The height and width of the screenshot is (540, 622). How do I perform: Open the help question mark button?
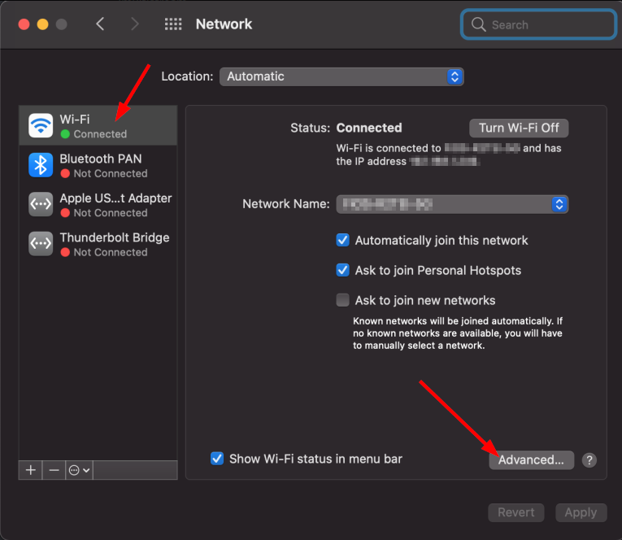(589, 459)
